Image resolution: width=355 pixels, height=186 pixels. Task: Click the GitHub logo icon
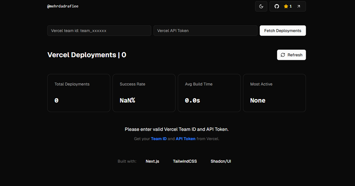pyautogui.click(x=277, y=6)
